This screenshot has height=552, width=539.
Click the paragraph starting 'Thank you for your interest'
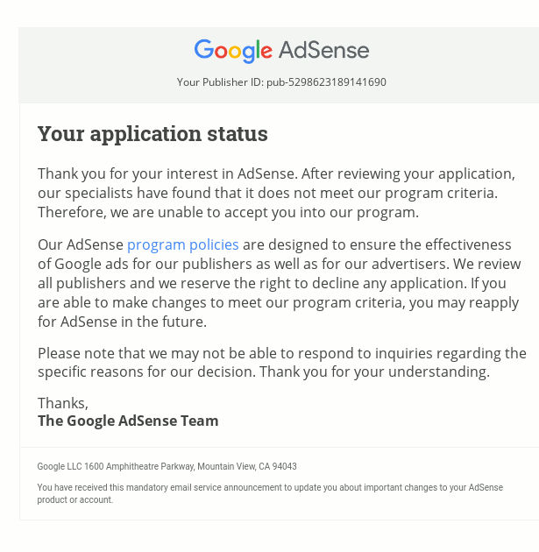[276, 193]
